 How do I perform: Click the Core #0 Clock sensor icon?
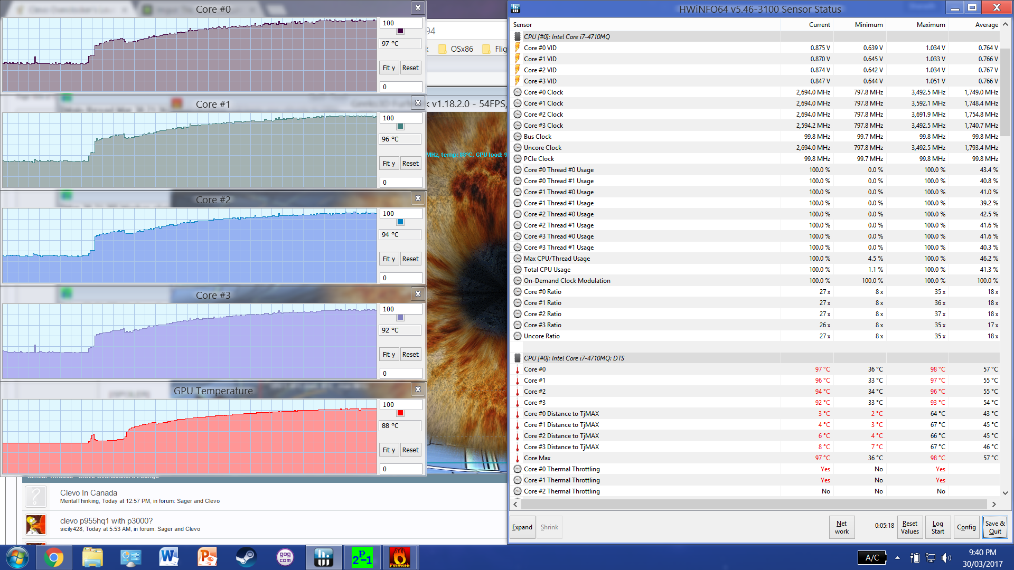[518, 92]
